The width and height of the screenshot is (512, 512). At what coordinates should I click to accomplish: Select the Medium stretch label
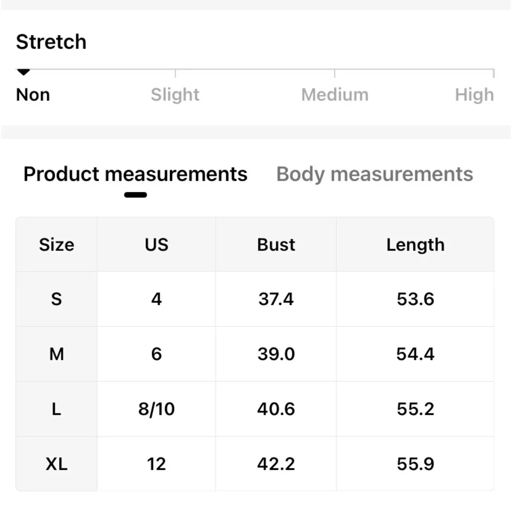(x=335, y=95)
